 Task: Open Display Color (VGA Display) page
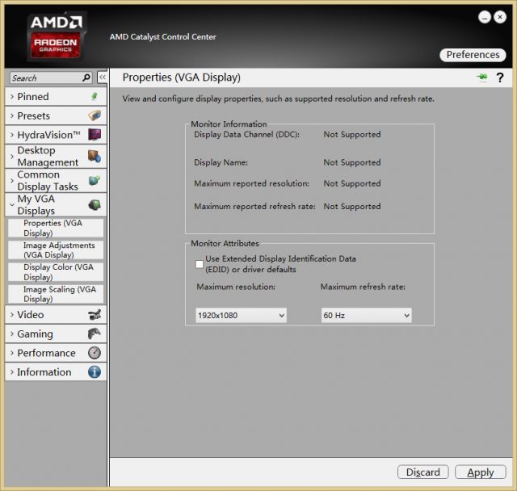[56, 272]
